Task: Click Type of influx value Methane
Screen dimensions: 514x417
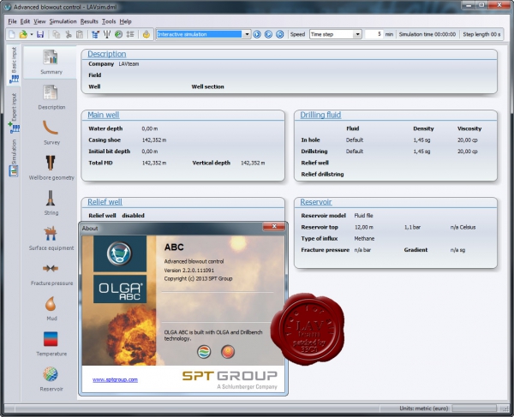Action: [x=364, y=239]
